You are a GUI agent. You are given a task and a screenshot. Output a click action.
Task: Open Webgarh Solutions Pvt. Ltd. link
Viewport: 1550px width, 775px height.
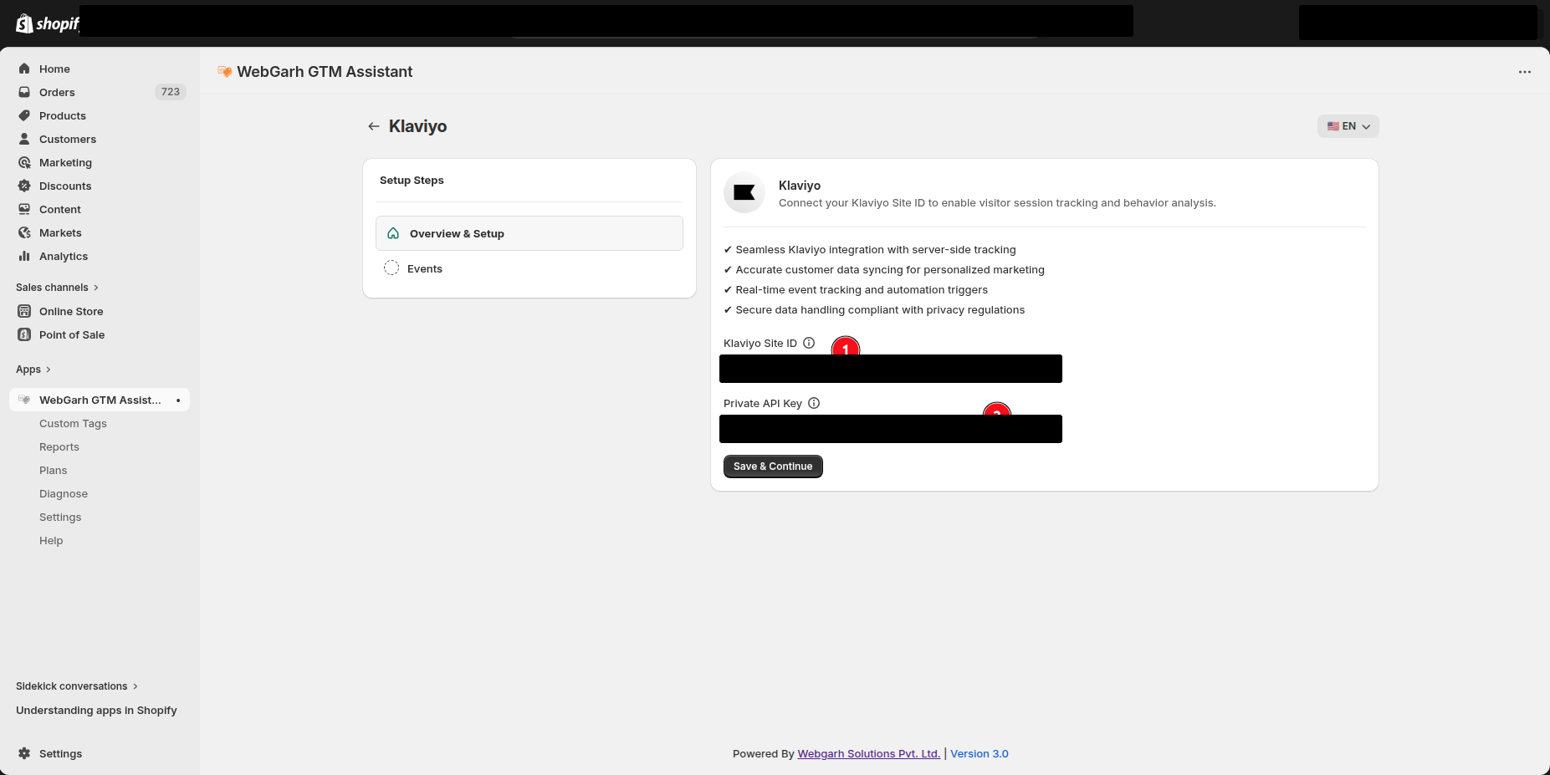point(869,753)
